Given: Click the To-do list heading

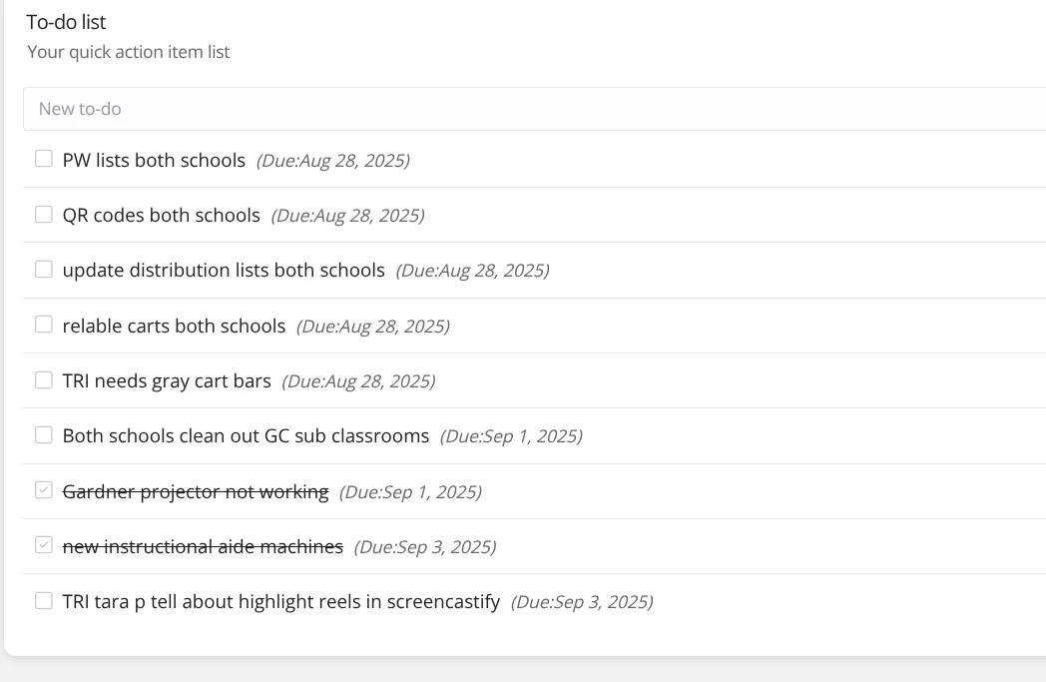Looking at the screenshot, I should click(x=66, y=22).
